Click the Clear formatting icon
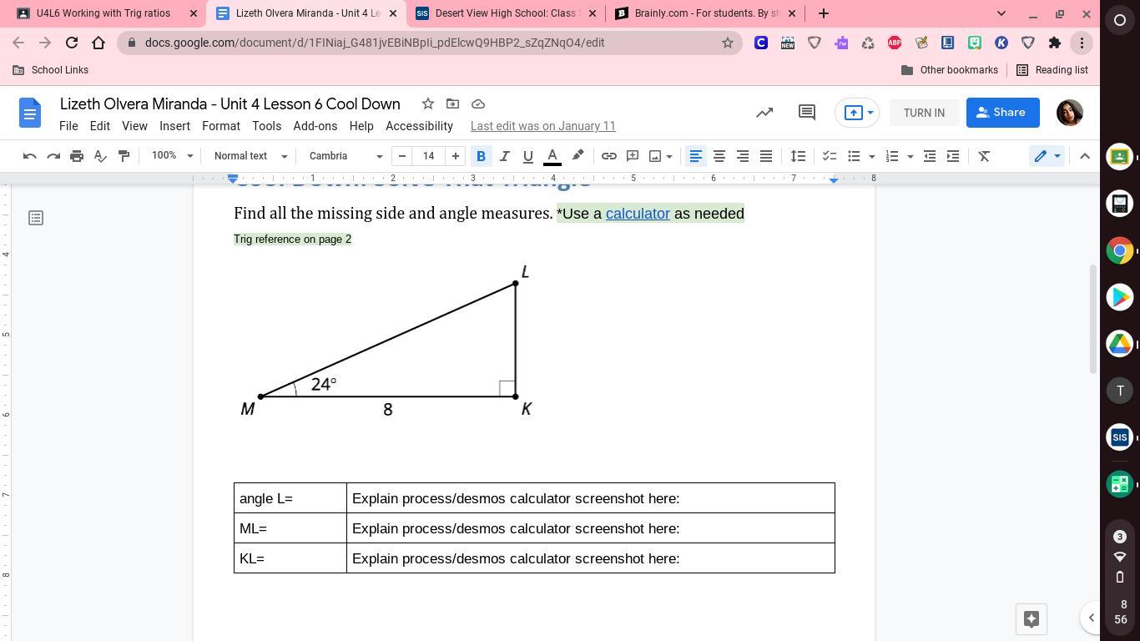The image size is (1140, 641). [x=984, y=156]
